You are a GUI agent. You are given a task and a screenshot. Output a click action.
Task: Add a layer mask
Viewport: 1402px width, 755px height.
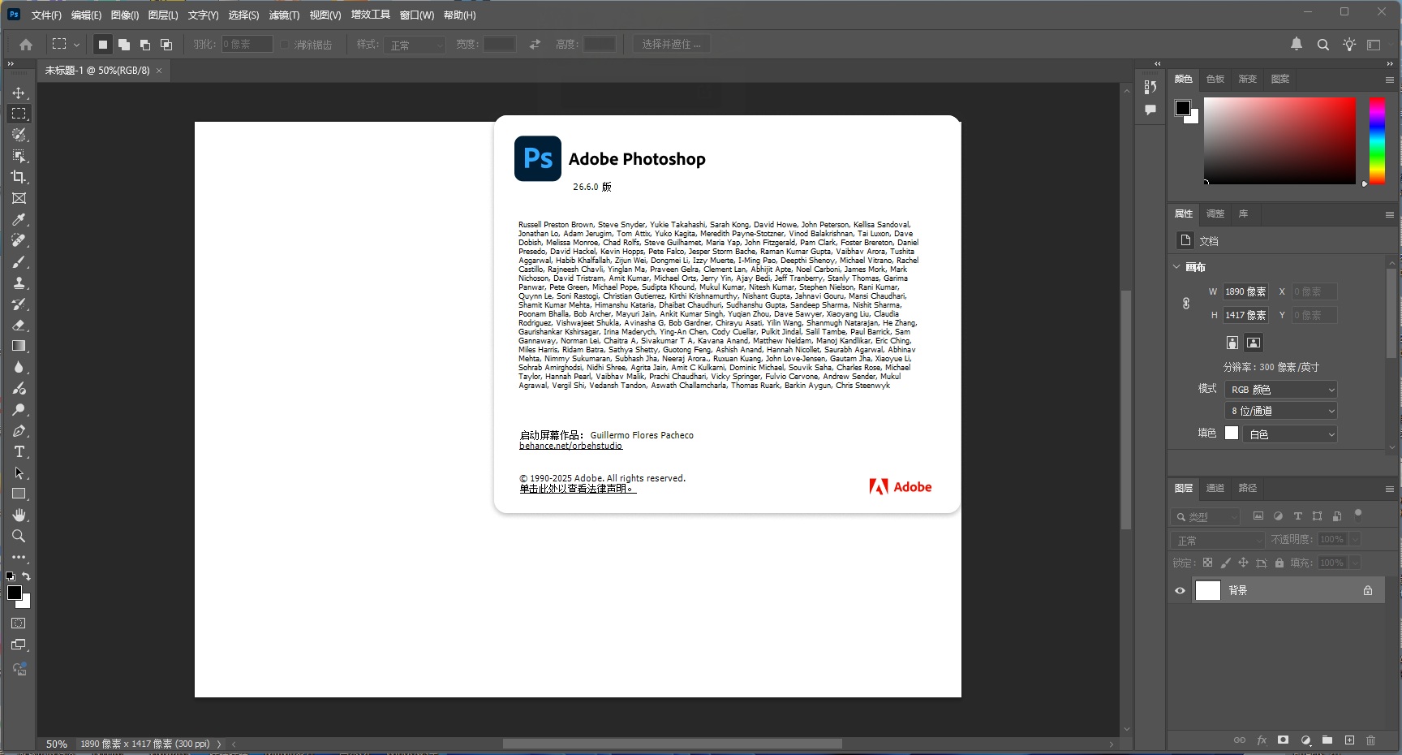(x=1283, y=740)
